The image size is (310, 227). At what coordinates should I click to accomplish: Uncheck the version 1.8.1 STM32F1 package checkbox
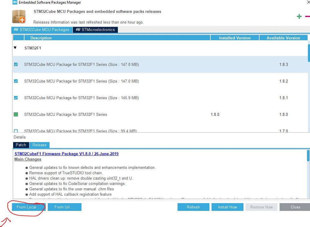[x=16, y=98]
